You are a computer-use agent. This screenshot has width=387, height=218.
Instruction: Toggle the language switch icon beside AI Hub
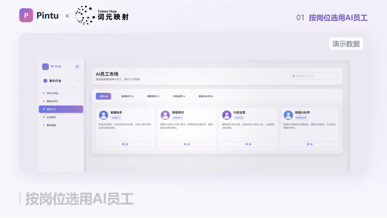(x=77, y=67)
